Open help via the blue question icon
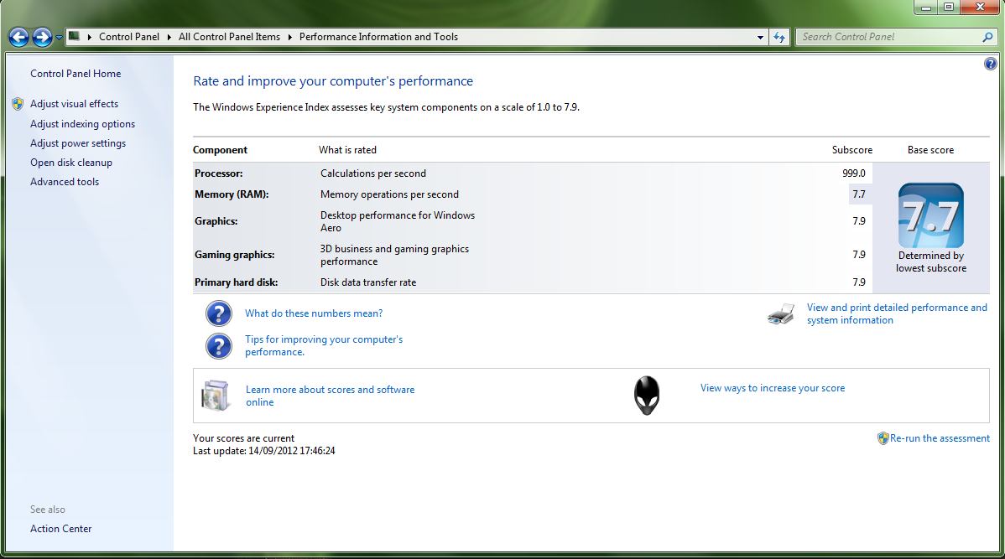The height and width of the screenshot is (559, 1005). [x=990, y=64]
